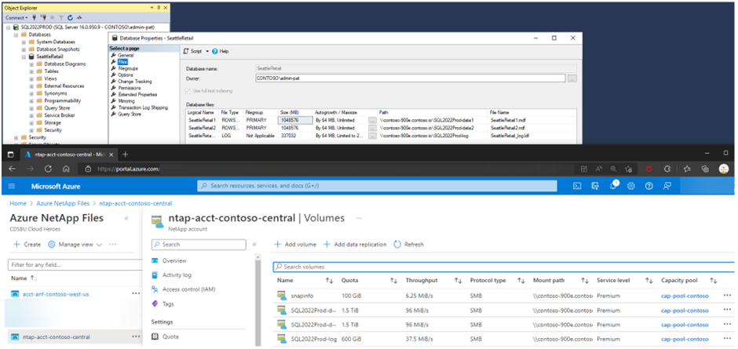
Task: Refresh the Object Explorer tree
Action: tap(70, 17)
